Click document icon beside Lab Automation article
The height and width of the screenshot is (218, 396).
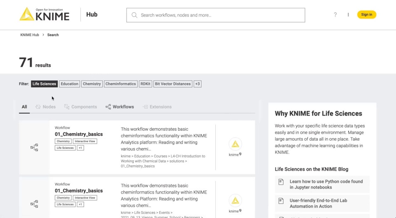pyautogui.click(x=281, y=201)
